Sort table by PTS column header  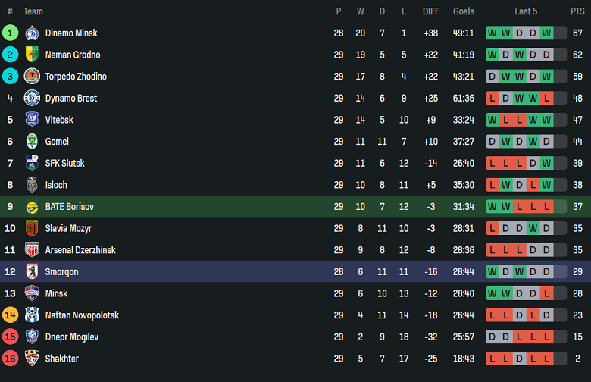pyautogui.click(x=577, y=11)
